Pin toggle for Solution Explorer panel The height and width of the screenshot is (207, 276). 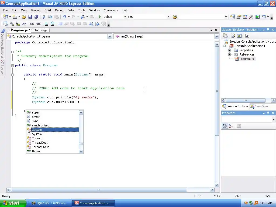[x=268, y=30]
